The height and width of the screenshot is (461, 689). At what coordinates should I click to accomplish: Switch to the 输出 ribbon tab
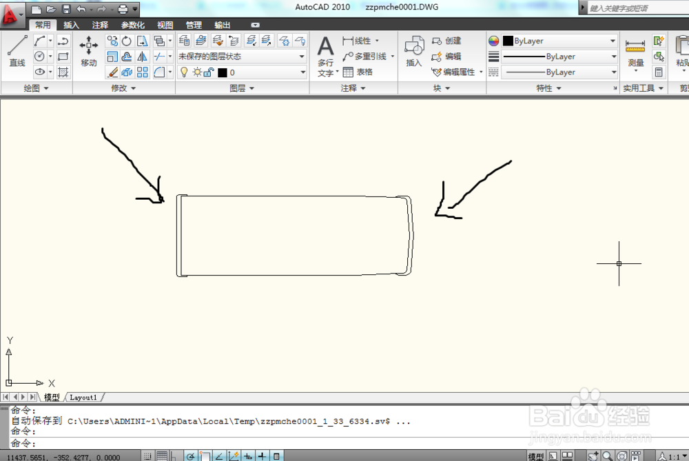tap(222, 25)
